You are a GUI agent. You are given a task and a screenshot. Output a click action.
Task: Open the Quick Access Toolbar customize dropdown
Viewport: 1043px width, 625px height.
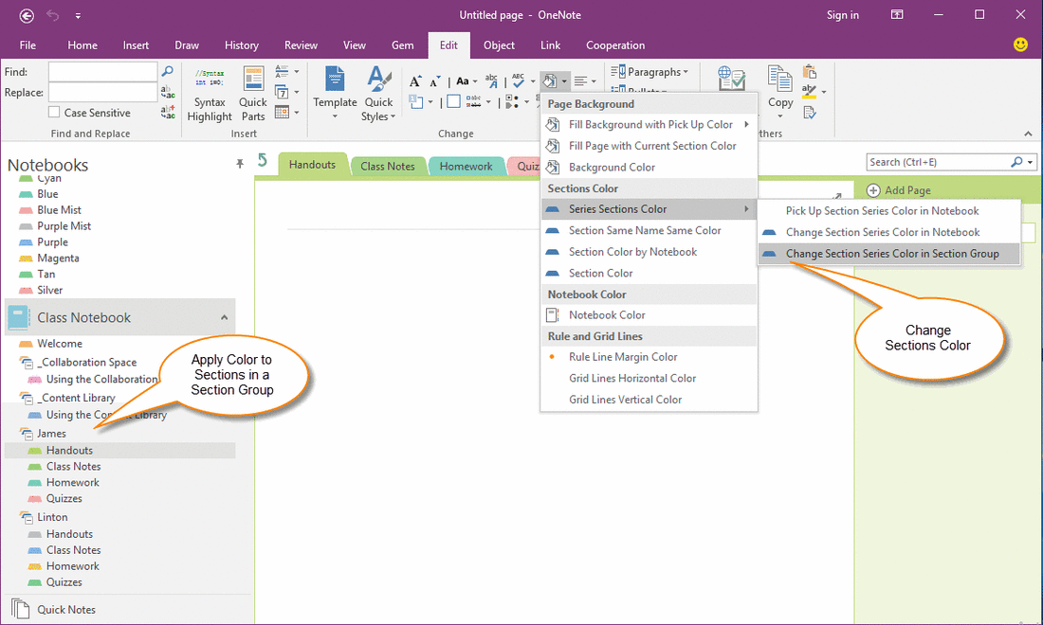78,15
